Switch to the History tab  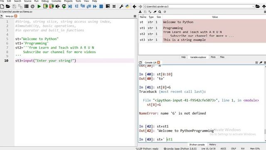212,145
